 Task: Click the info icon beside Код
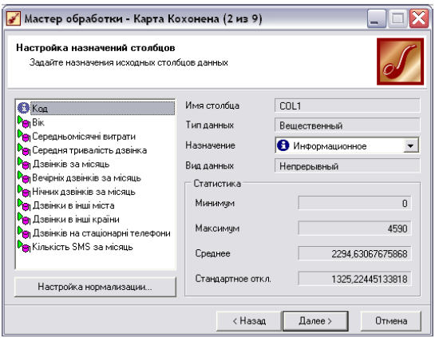click(23, 108)
